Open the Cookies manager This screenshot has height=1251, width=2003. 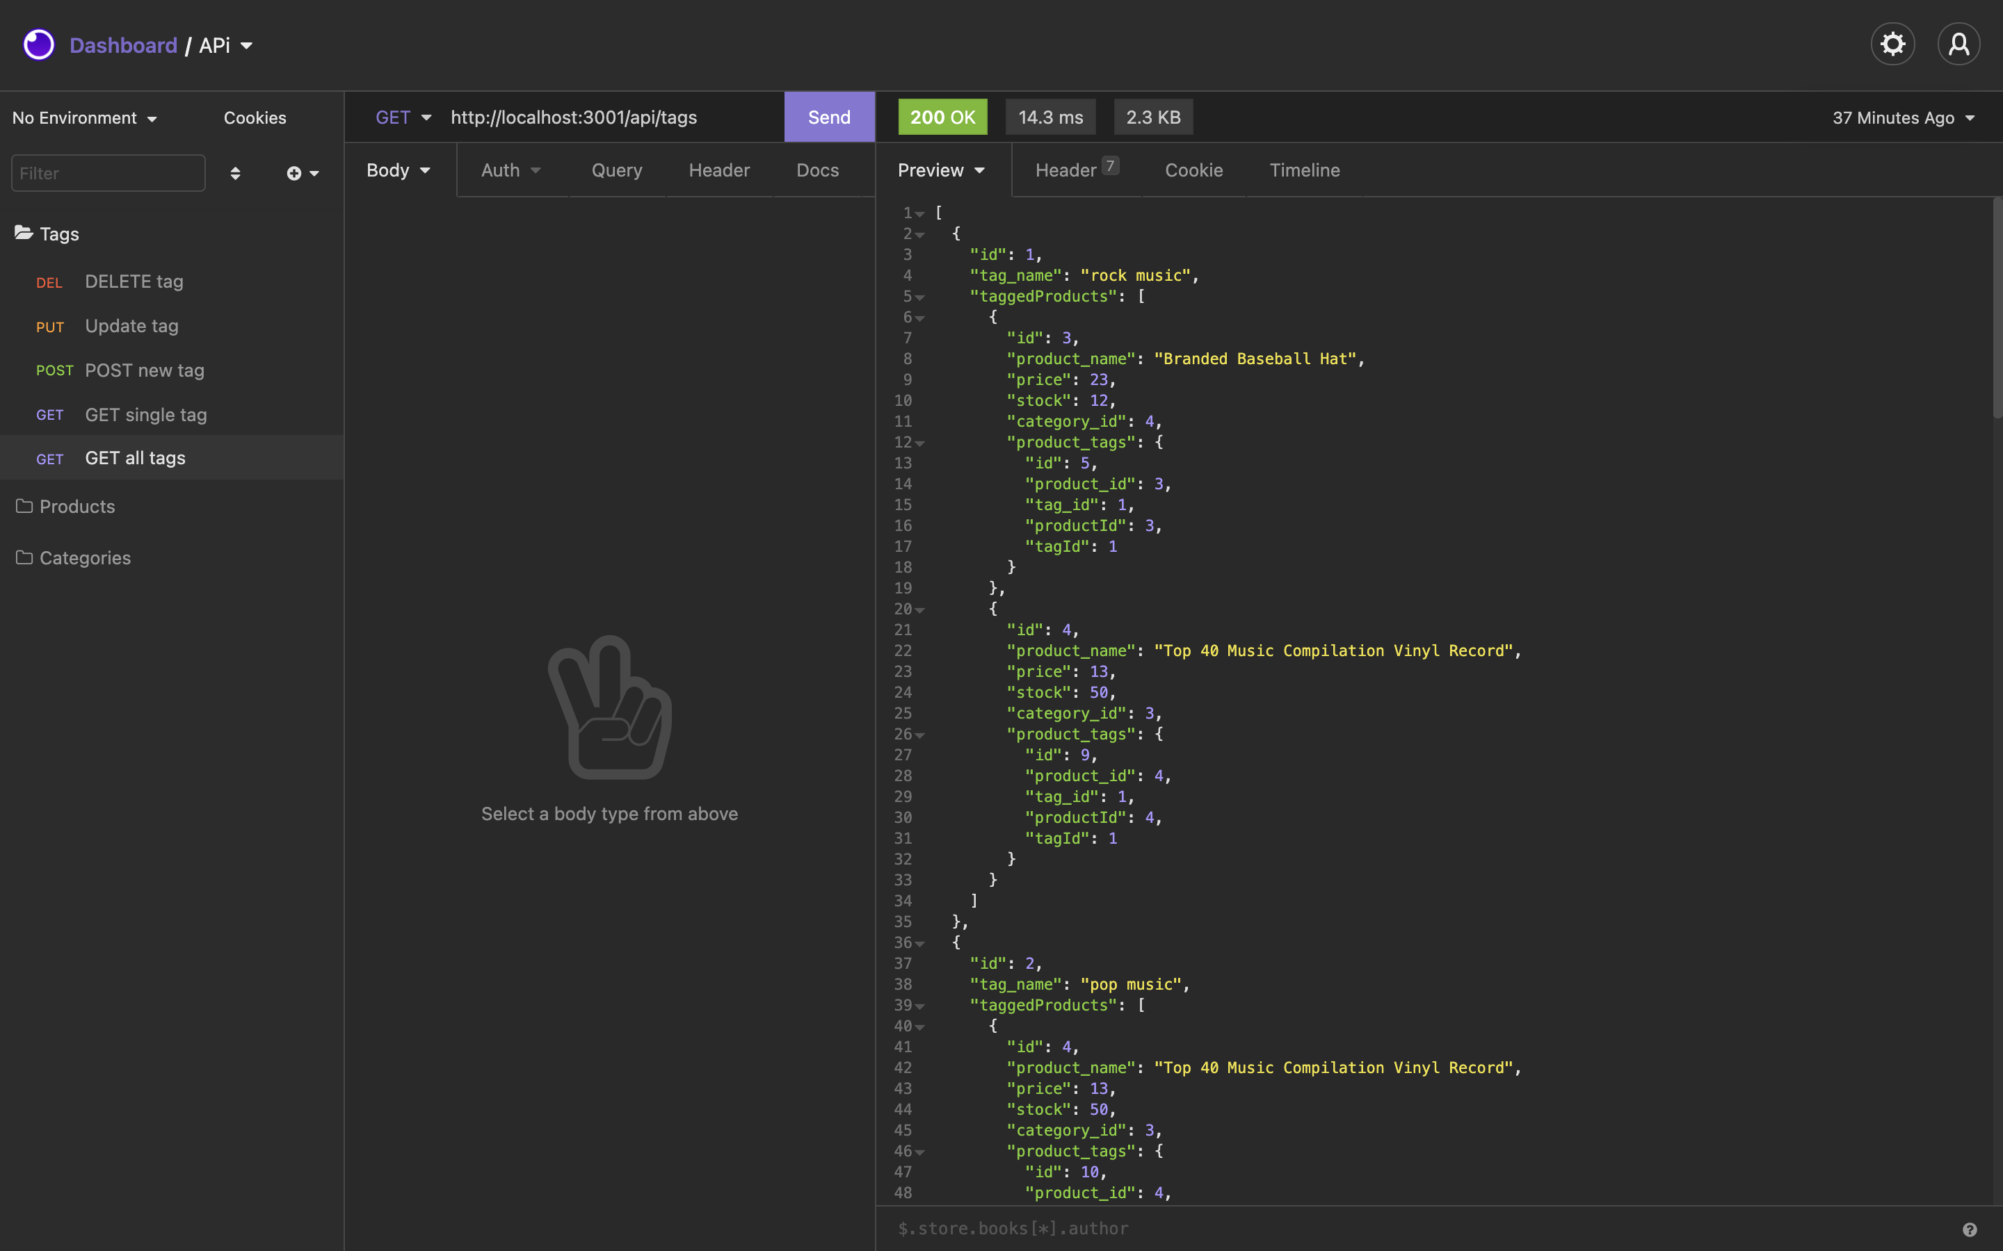coord(255,117)
